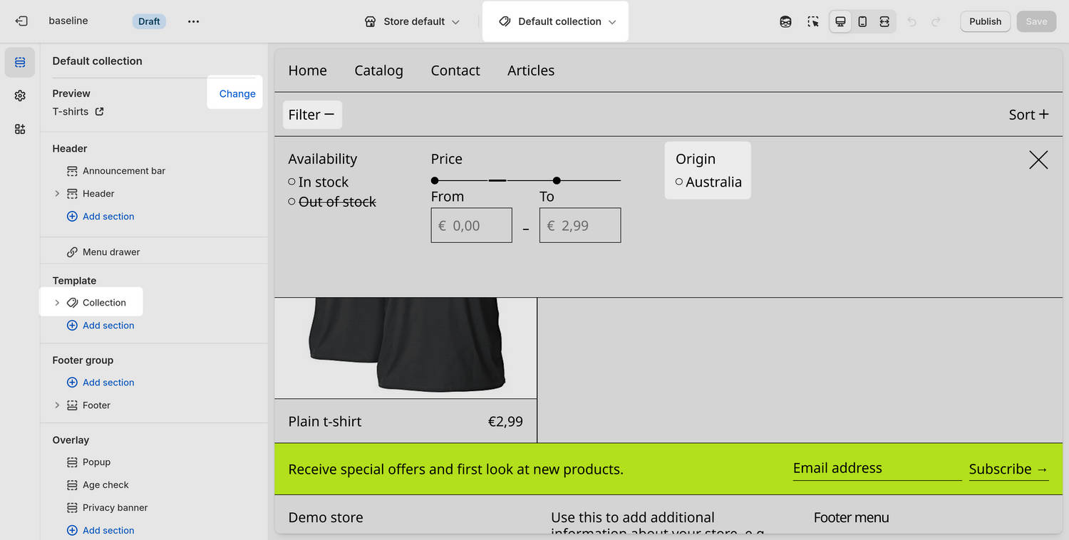This screenshot has width=1069, height=540.
Task: Open the App embeds panel
Action: (x=20, y=129)
